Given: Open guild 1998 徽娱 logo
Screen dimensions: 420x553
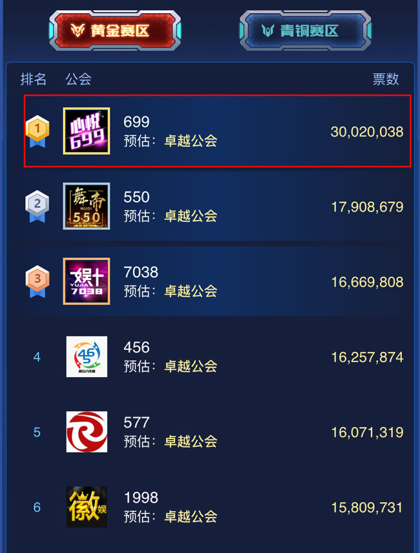Looking at the screenshot, I should click(x=87, y=507).
